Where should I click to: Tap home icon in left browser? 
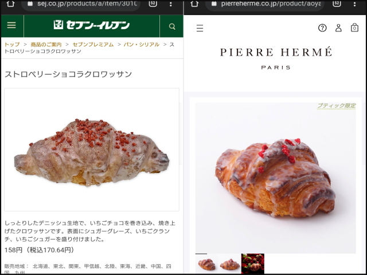click(x=10, y=3)
